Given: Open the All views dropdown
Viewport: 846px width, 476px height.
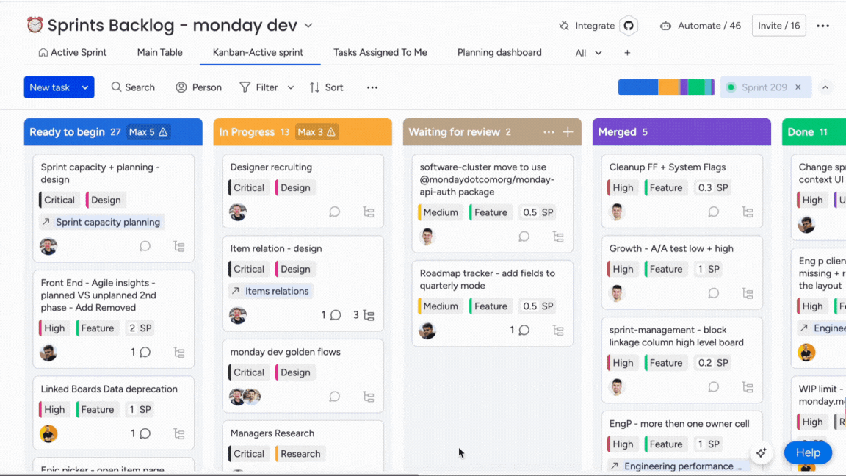Looking at the screenshot, I should [x=585, y=52].
